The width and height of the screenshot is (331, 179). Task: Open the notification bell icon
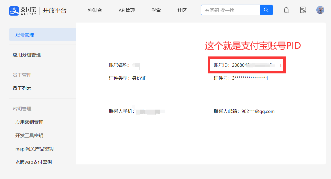[286, 10]
